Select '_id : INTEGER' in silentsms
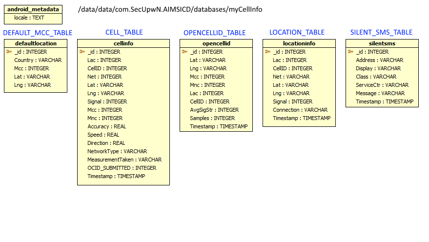429x242 pixels. [372, 52]
